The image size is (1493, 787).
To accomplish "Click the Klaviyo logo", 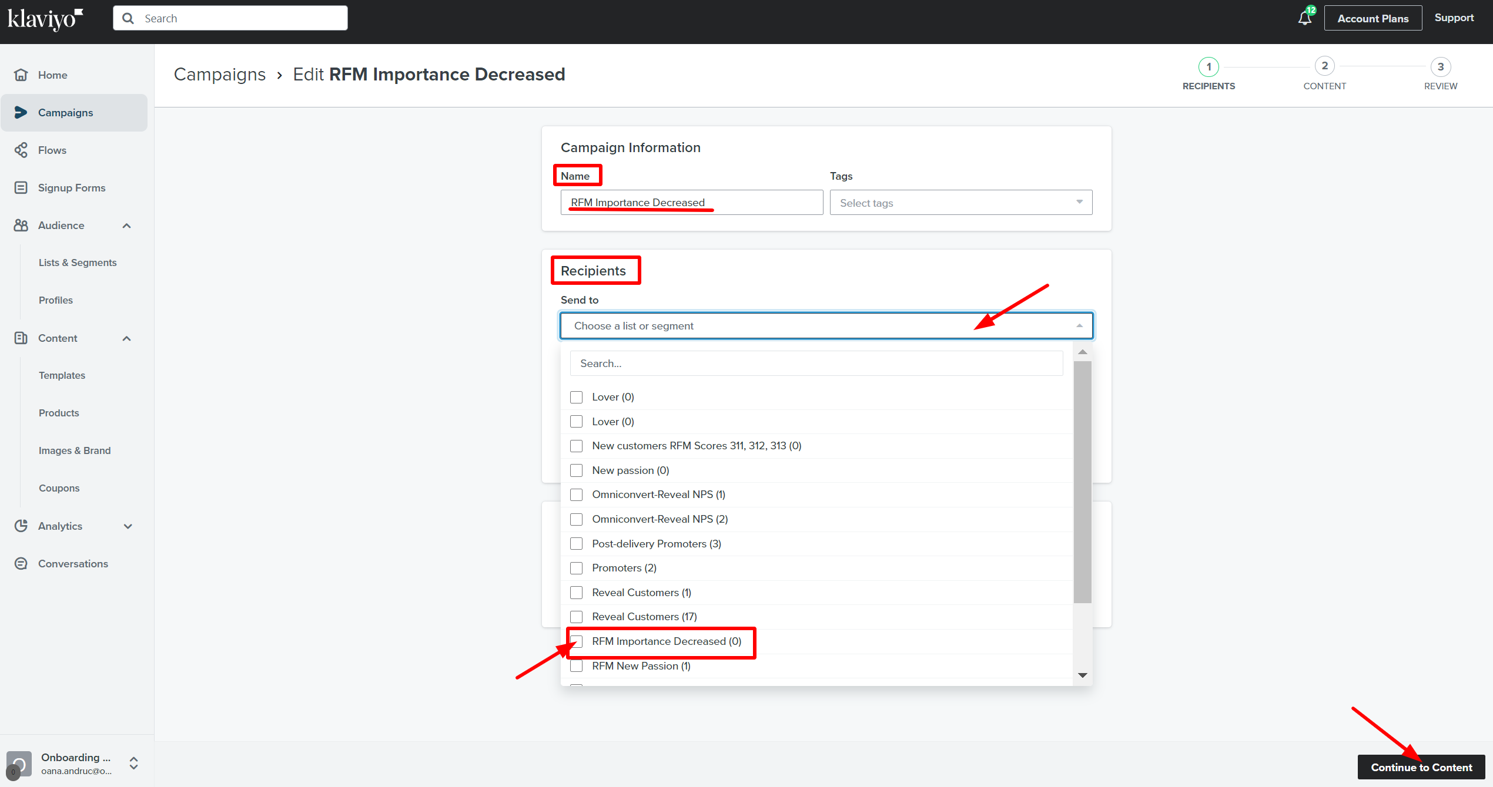I will (45, 19).
